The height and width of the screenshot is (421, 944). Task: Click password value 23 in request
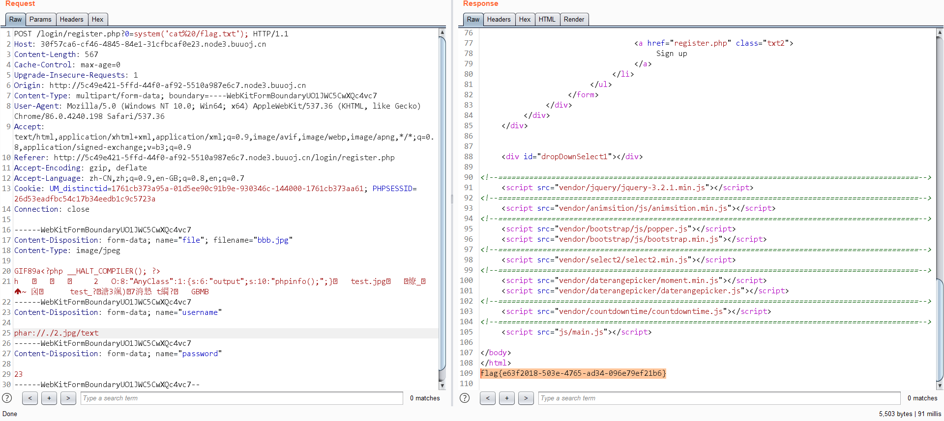[18, 374]
